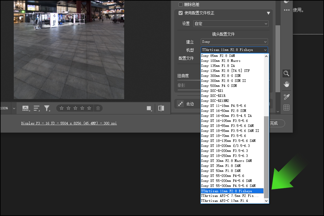
Task: Activate the Hand pan tool
Action: pyautogui.click(x=286, y=84)
